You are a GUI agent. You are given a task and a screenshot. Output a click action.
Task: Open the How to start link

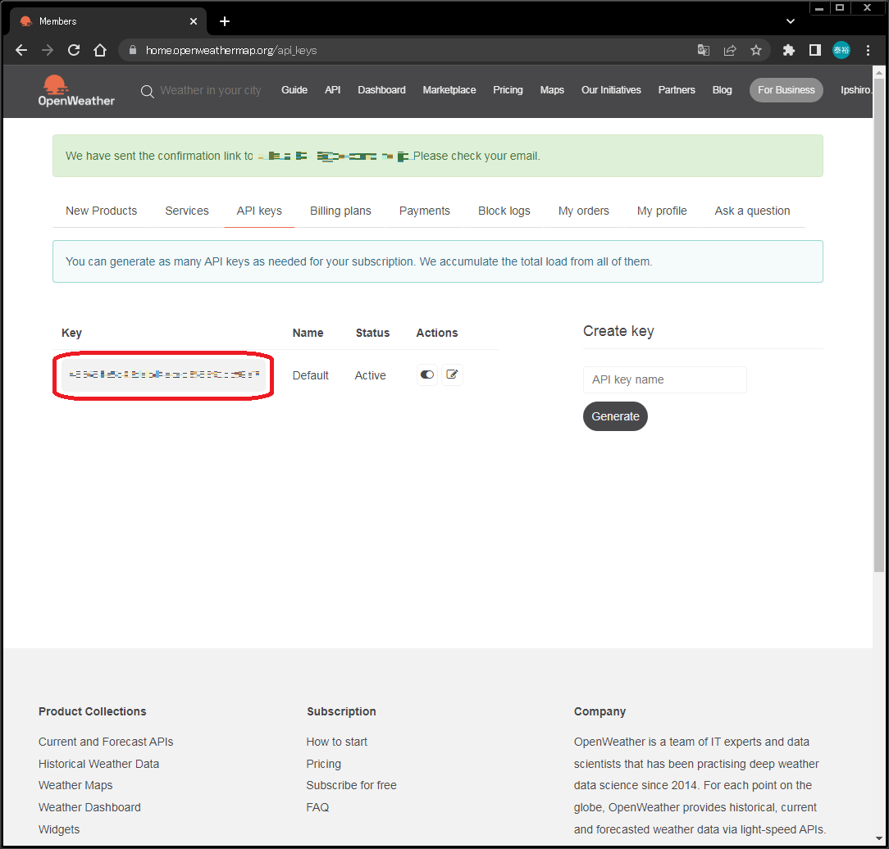tap(337, 742)
